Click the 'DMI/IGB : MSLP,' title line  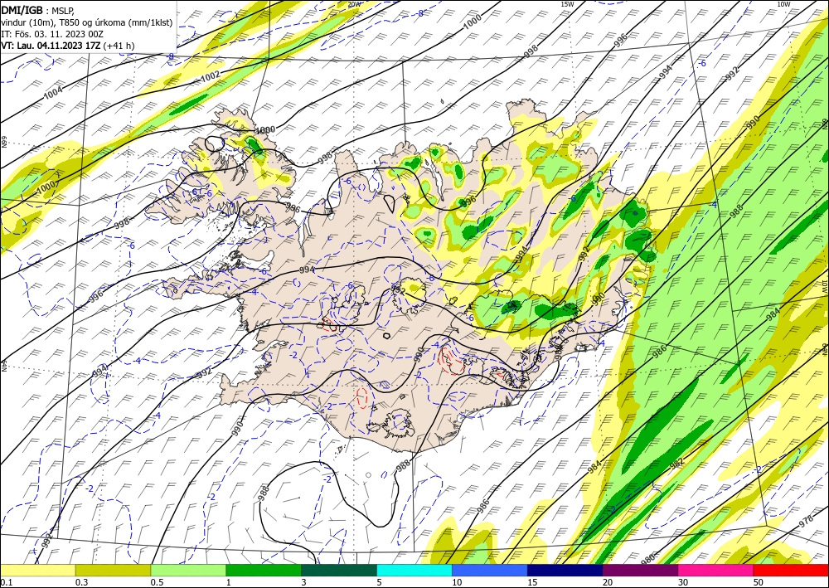(x=37, y=11)
